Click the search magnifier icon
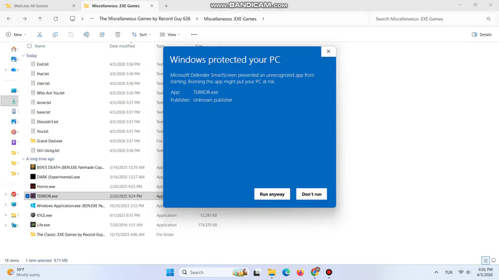 coord(488,19)
